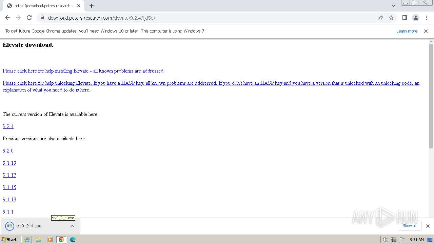Open the volume control in system tray
The width and height of the screenshot is (434, 244).
386,240
